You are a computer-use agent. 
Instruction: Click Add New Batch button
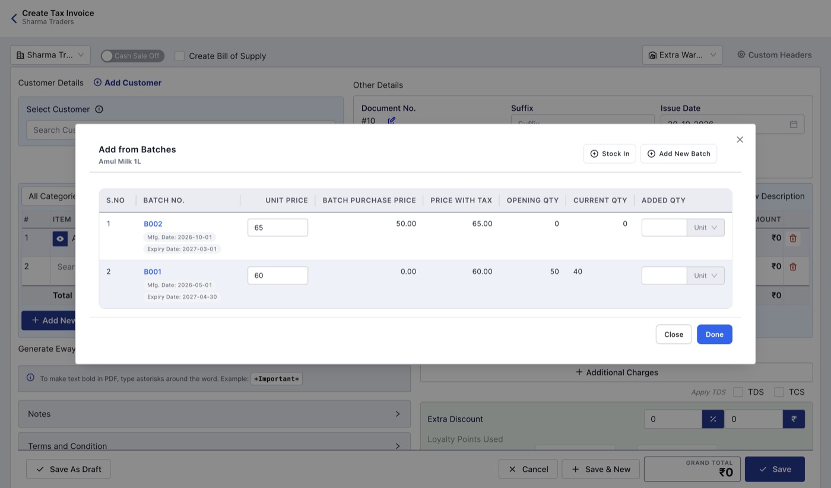pyautogui.click(x=678, y=154)
